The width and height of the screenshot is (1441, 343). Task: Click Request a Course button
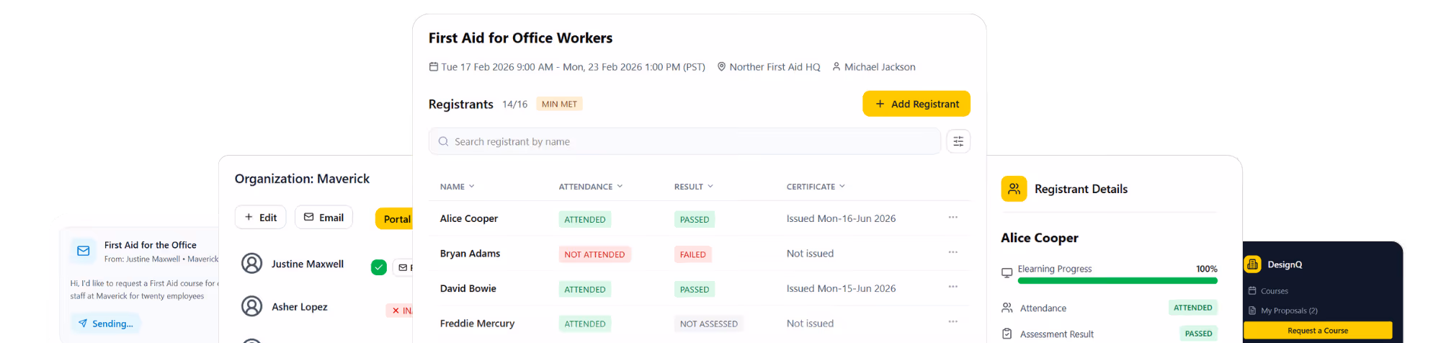pyautogui.click(x=1318, y=330)
